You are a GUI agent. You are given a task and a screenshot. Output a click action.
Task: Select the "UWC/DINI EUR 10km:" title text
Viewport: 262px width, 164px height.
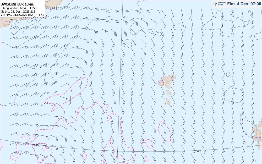pyautogui.click(x=17, y=4)
